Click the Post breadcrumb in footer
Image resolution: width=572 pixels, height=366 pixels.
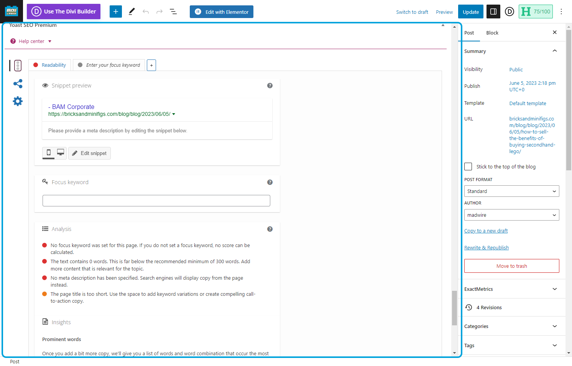coord(15,361)
